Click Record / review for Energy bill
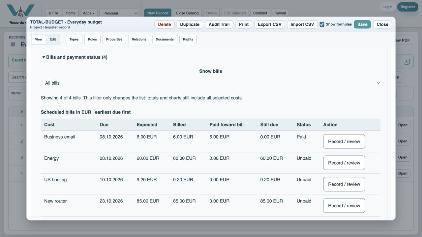Screen dimensions: 422x237 tap(344, 163)
